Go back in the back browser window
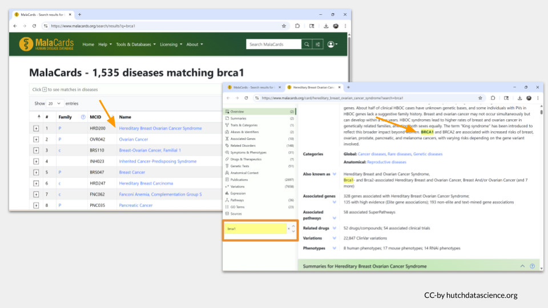548x308 pixels. [x=15, y=26]
